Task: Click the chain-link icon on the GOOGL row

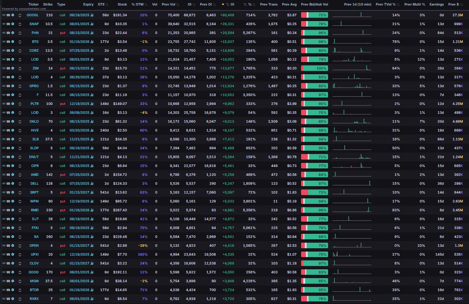Action: (x=4, y=15)
